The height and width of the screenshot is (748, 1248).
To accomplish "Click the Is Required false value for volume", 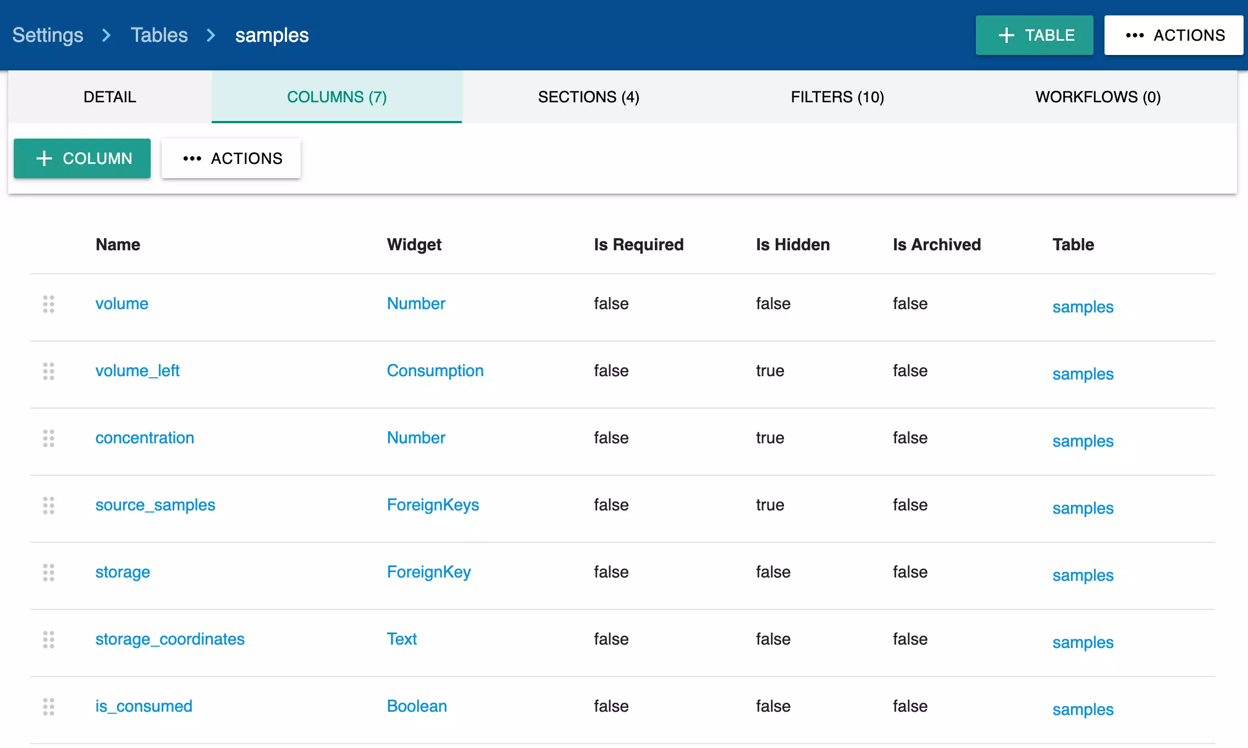I will tap(611, 304).
